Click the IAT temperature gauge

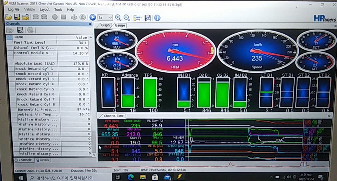pos(315,62)
